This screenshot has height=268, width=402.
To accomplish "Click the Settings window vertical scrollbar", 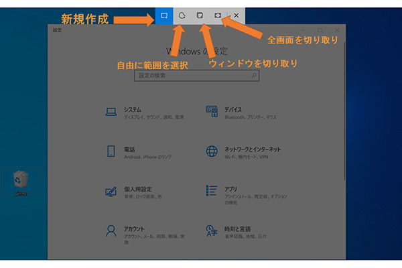I will click(x=344, y=111).
